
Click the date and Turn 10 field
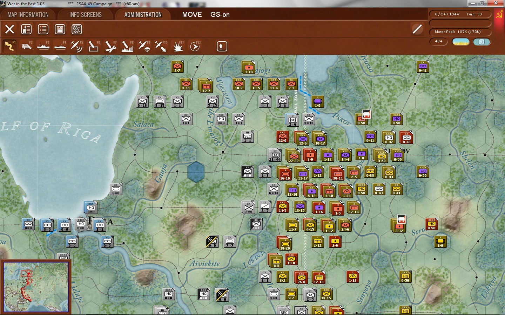coord(460,14)
